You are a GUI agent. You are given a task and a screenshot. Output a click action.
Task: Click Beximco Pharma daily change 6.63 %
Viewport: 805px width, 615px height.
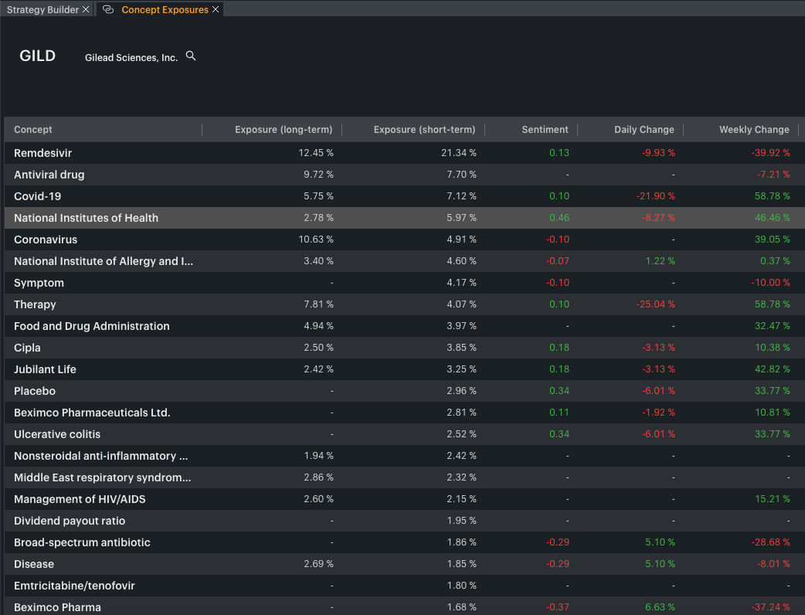click(660, 607)
